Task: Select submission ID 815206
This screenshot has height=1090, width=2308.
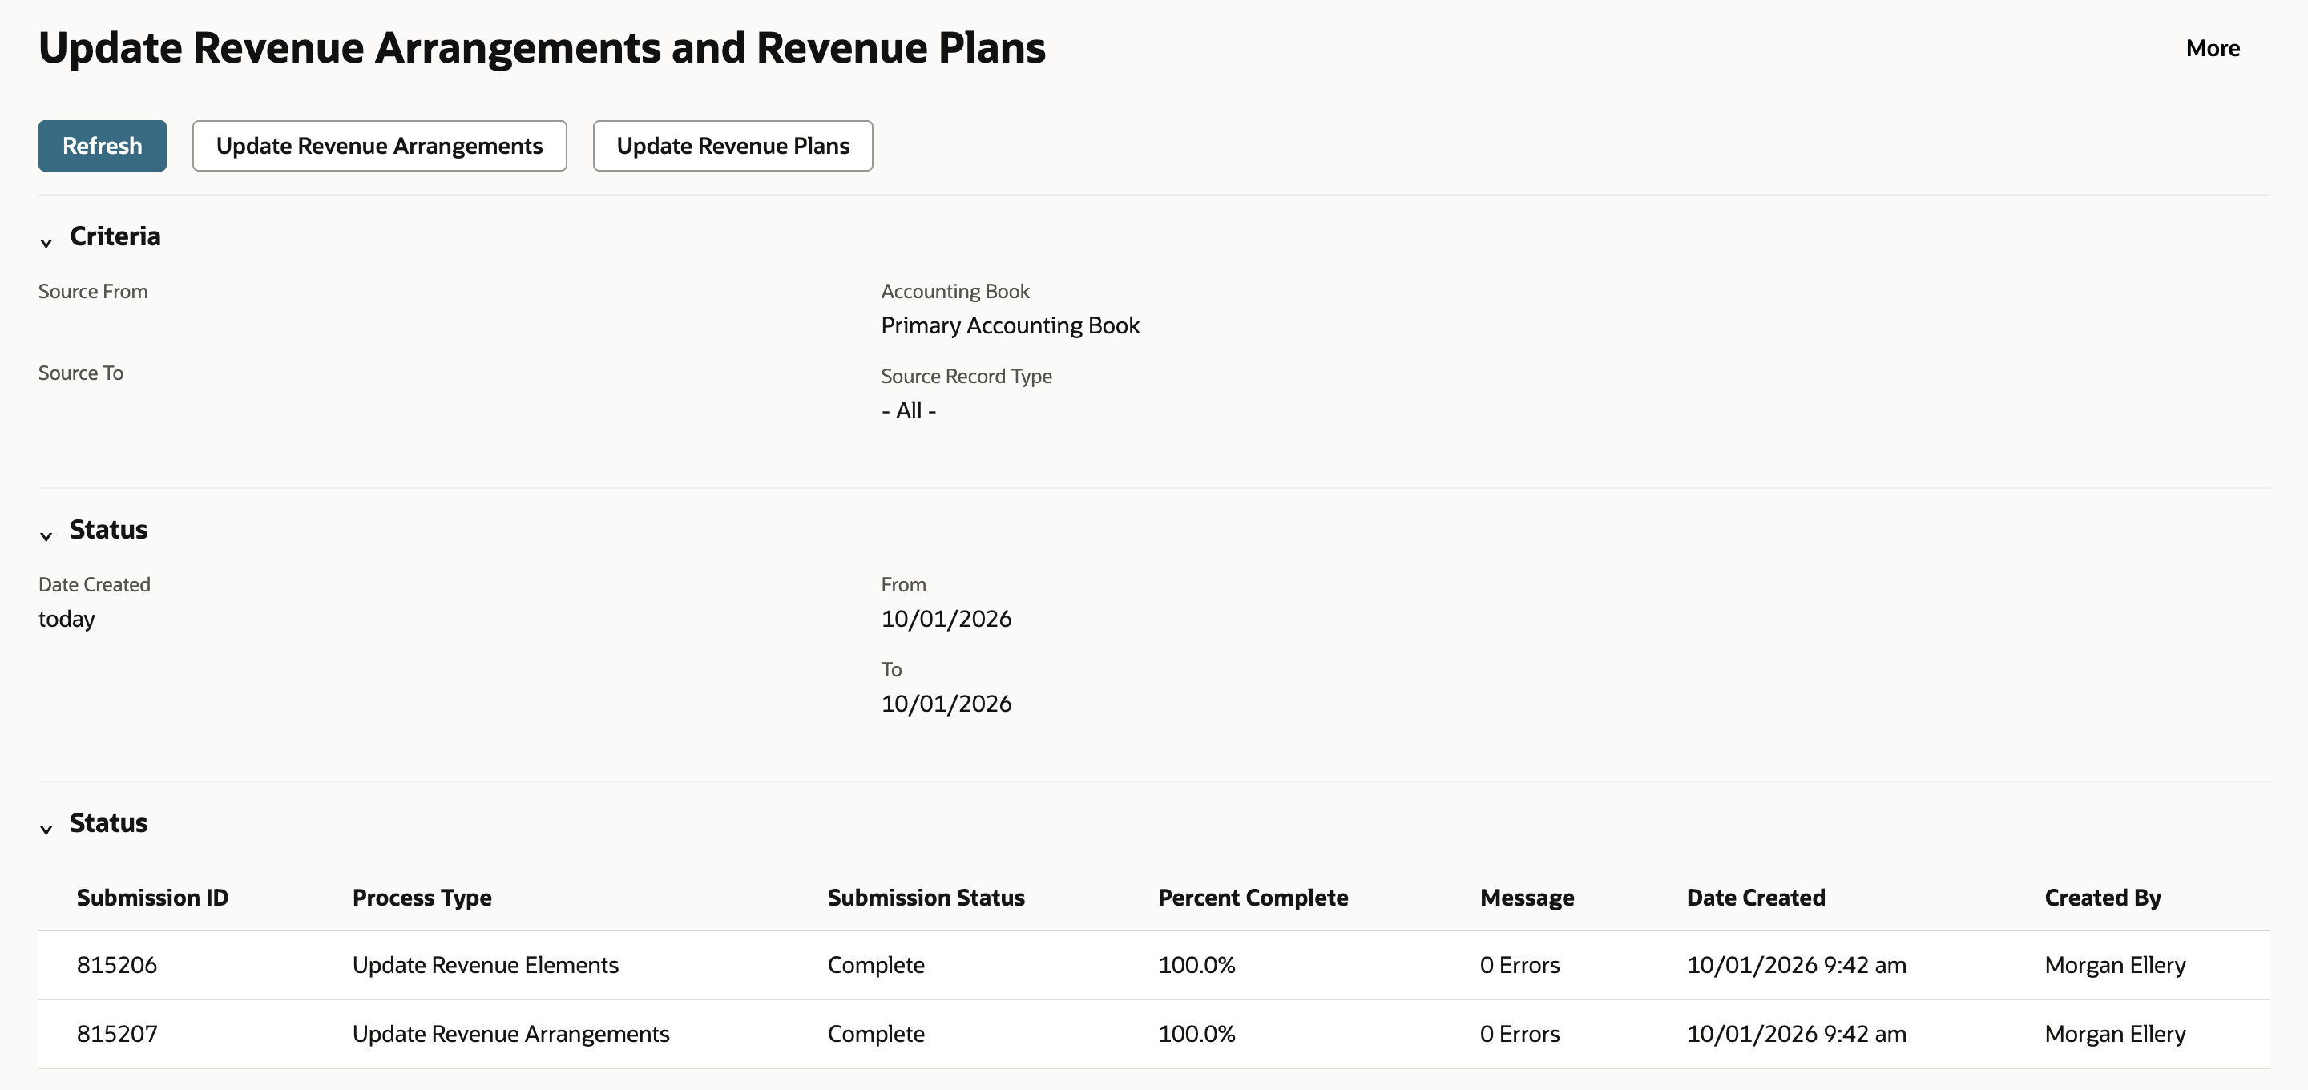Action: 116,964
